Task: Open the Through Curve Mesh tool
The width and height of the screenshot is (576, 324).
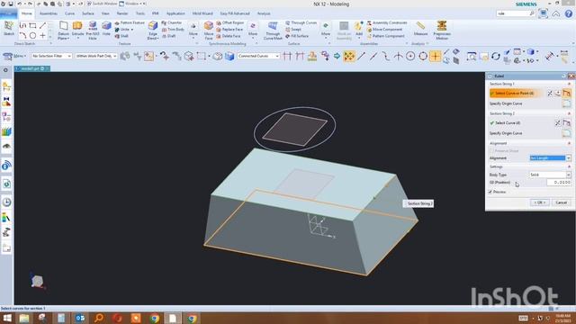Action: click(273, 30)
